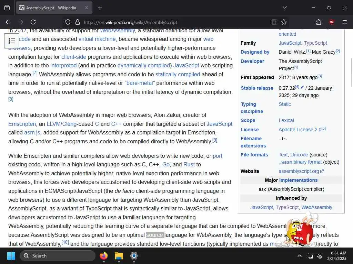This screenshot has height=264, width=353.
Task: Open the Filename extensions link
Action: (x=253, y=142)
